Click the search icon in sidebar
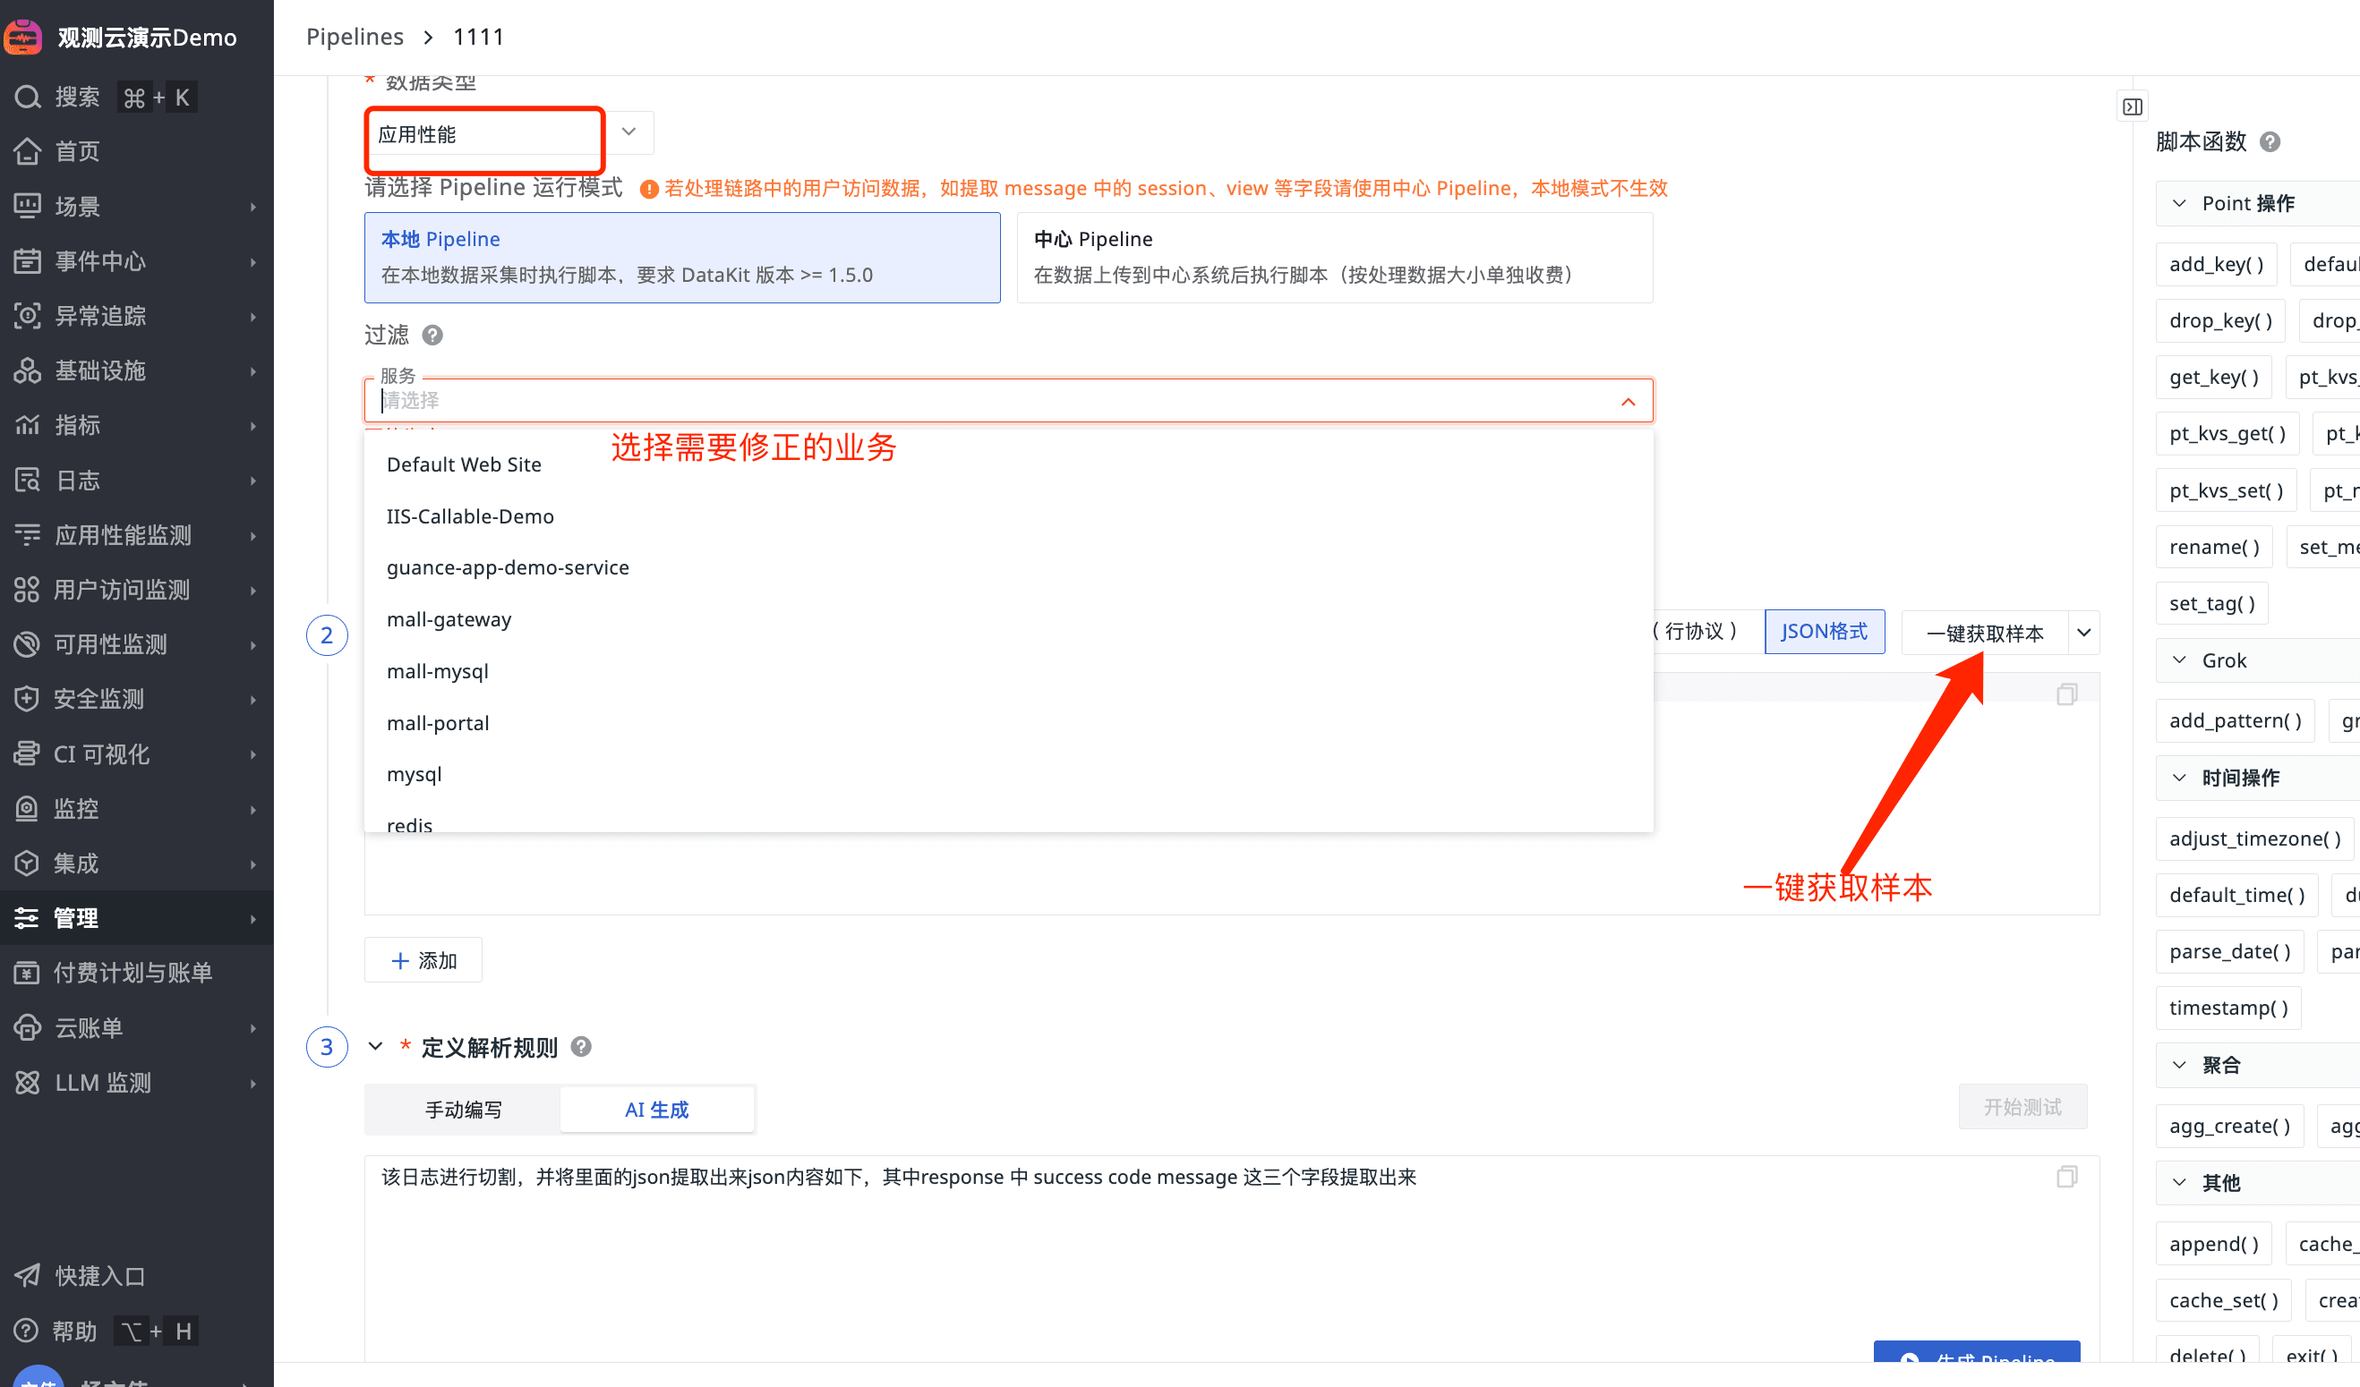Screen dimensions: 2360x1387 pyautogui.click(x=28, y=97)
